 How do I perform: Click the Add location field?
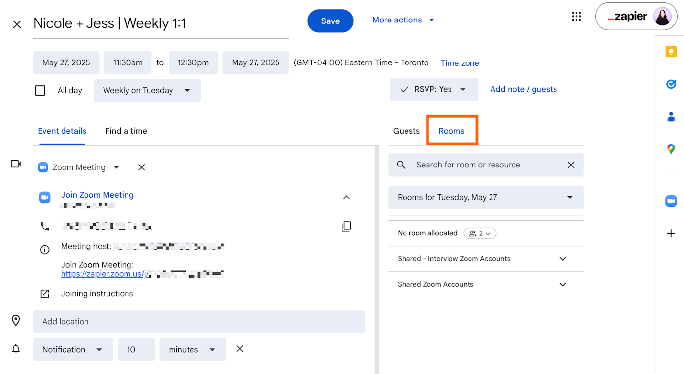click(x=199, y=322)
